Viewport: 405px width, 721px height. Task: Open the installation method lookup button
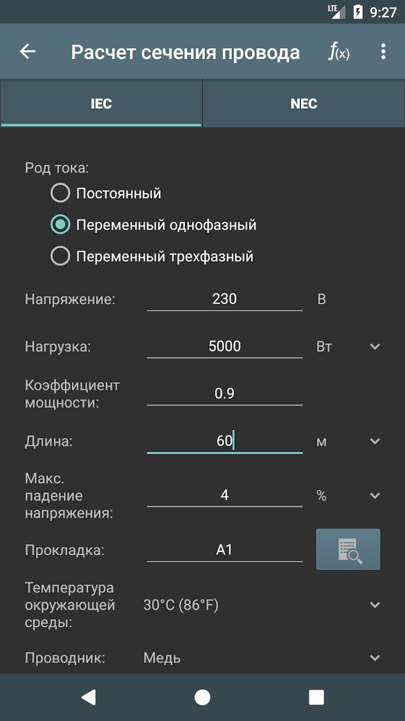pyautogui.click(x=348, y=549)
